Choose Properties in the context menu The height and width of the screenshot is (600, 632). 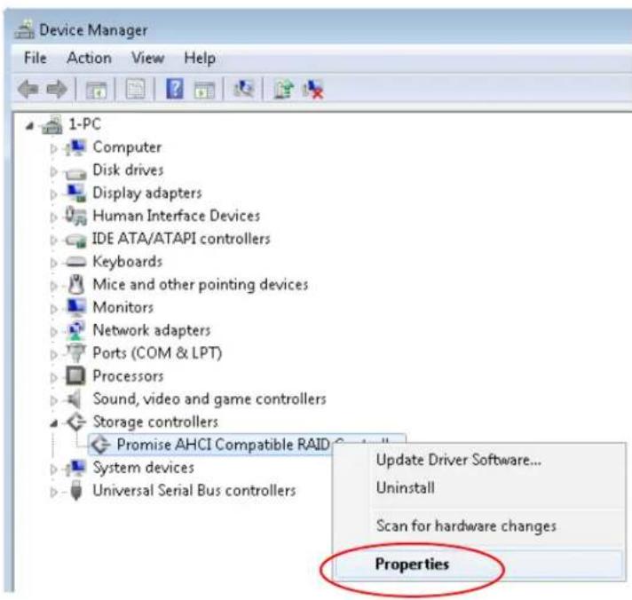click(478, 564)
